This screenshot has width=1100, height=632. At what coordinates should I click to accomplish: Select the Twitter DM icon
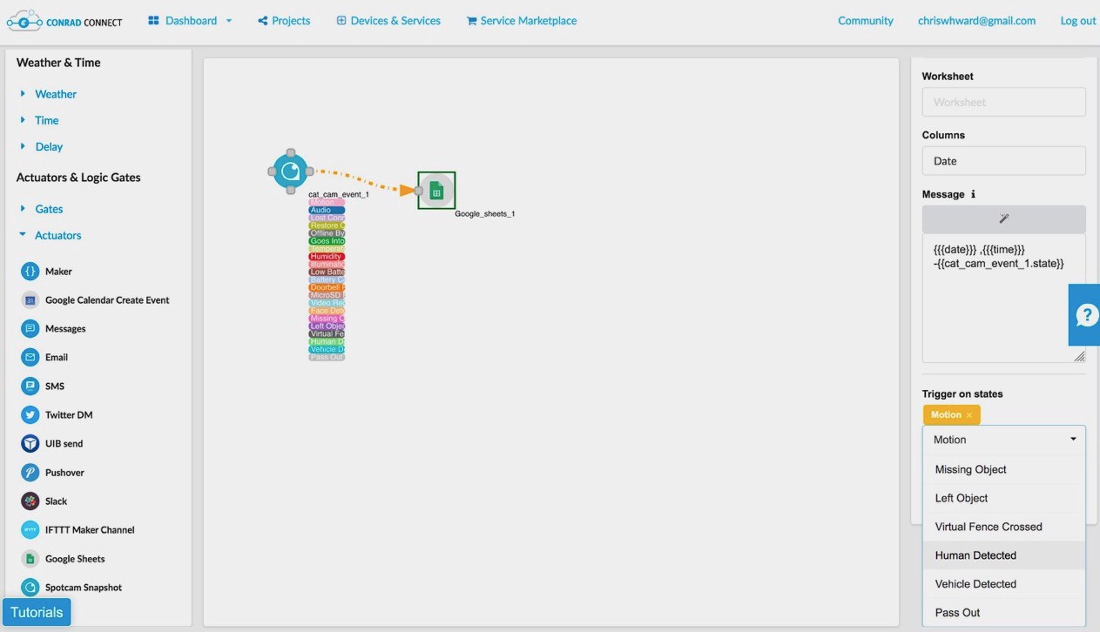click(30, 415)
